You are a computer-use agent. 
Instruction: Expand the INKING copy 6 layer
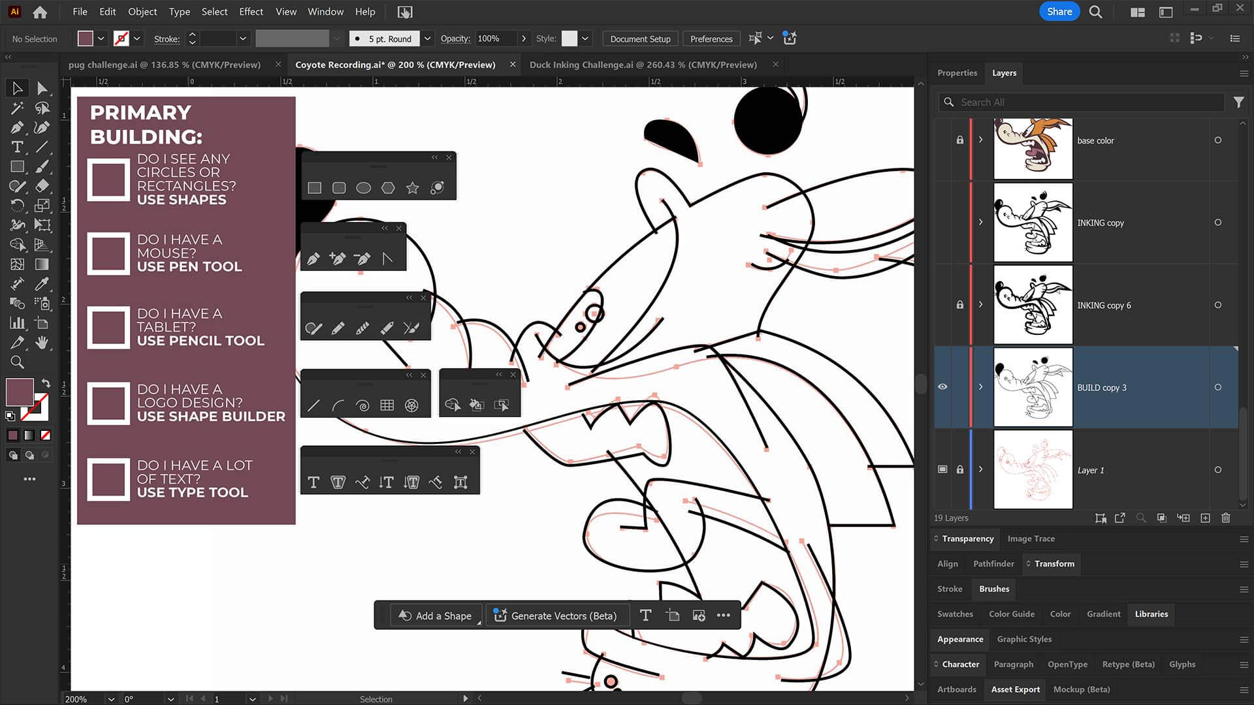pyautogui.click(x=980, y=304)
